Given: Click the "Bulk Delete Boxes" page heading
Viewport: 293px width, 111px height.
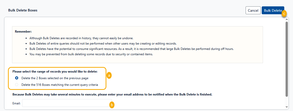Looking at the screenshot, I should pyautogui.click(x=23, y=10).
